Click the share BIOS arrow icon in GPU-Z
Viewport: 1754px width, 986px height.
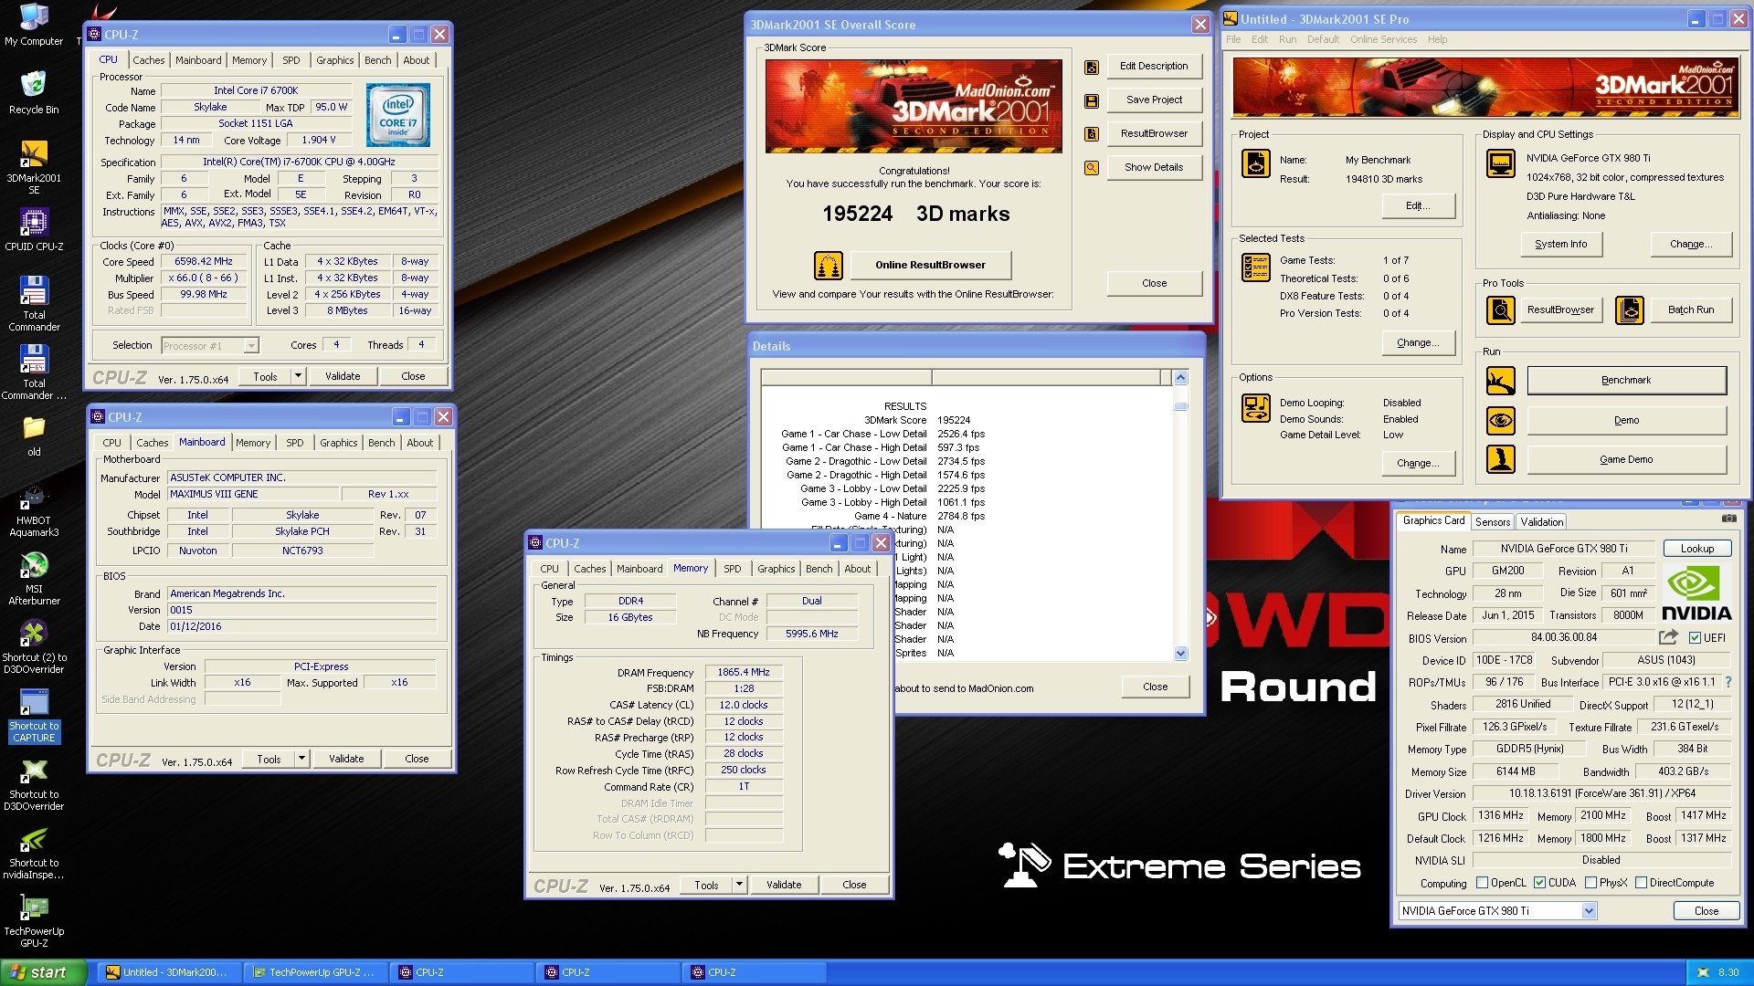pos(1668,637)
